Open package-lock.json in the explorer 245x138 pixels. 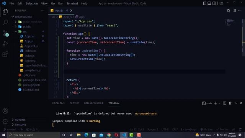pos(34,80)
